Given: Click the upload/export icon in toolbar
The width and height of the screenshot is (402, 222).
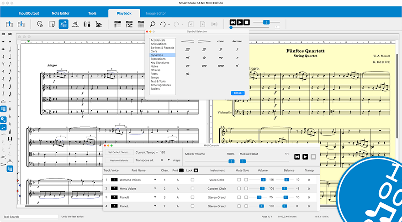Looking at the screenshot, I should pos(10,24).
